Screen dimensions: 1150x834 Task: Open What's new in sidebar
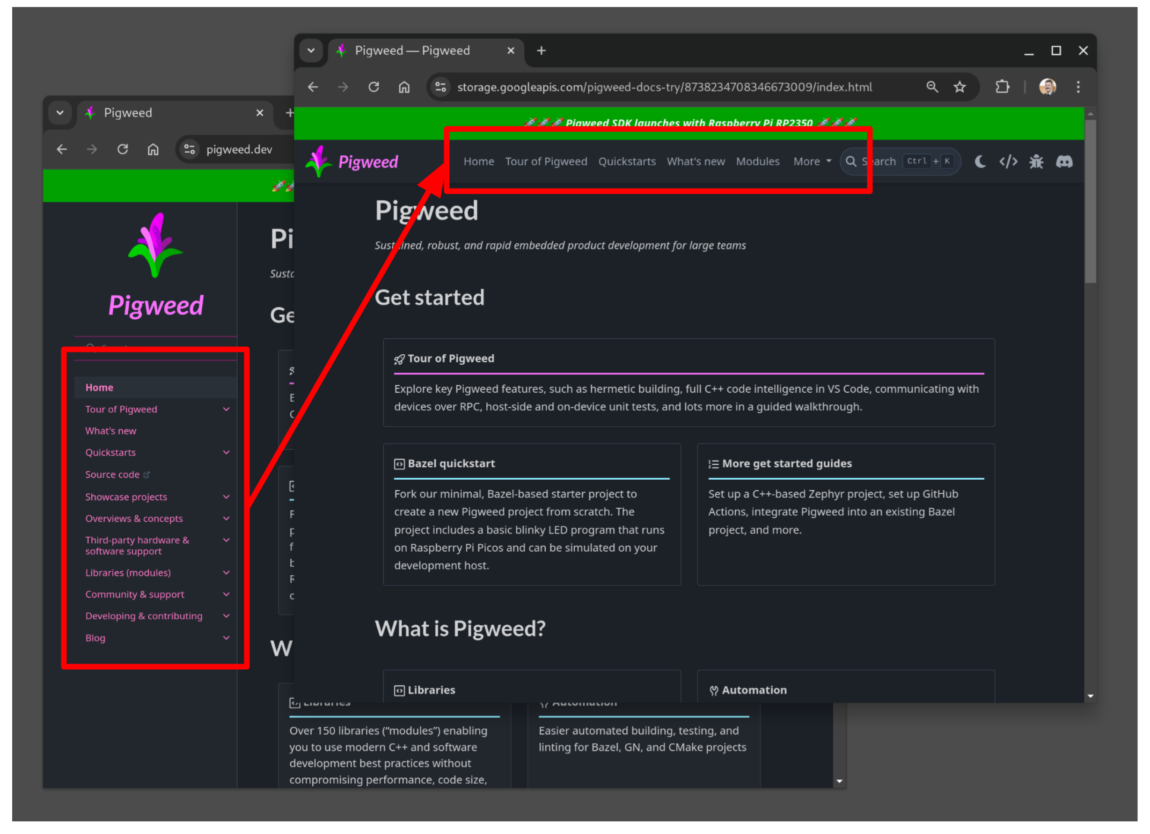[x=110, y=432]
